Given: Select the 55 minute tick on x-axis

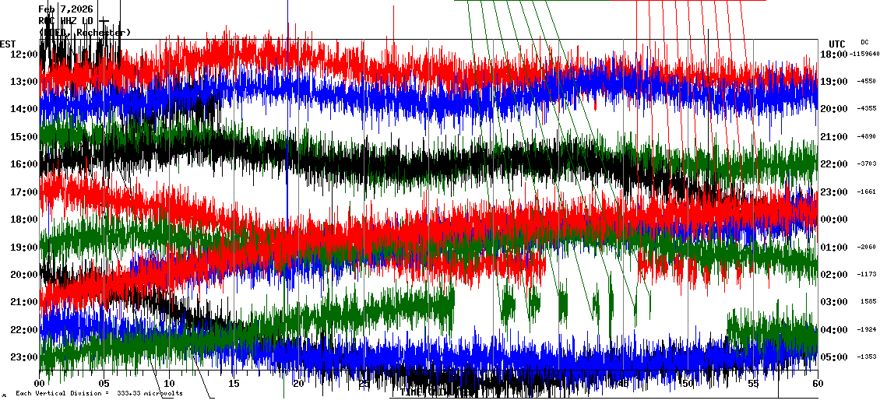Looking at the screenshot, I should 752,384.
